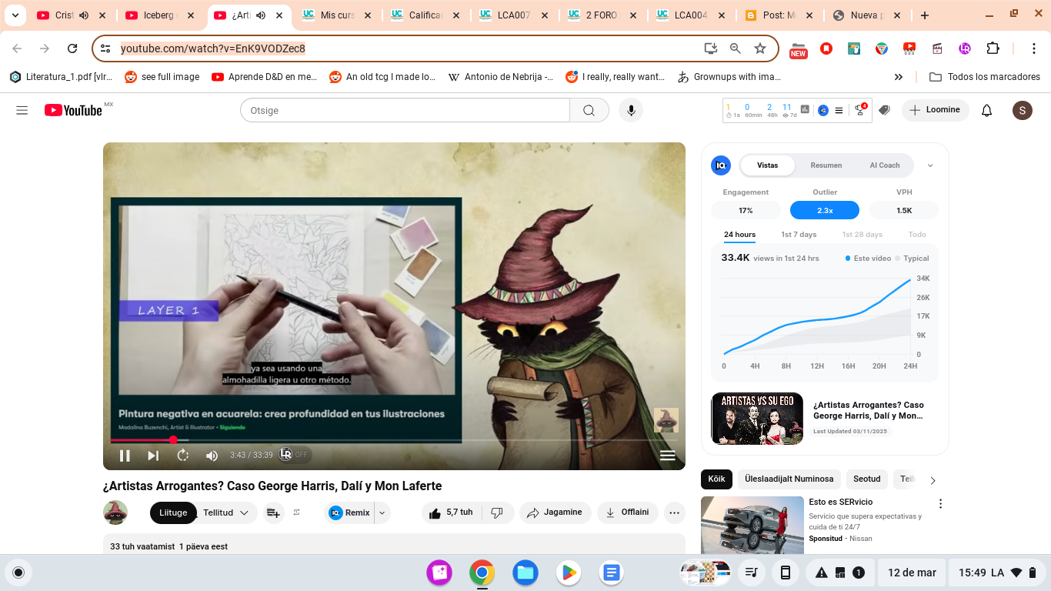Open the zoom magnifier in address bar
This screenshot has height=591, width=1051.
[x=736, y=48]
